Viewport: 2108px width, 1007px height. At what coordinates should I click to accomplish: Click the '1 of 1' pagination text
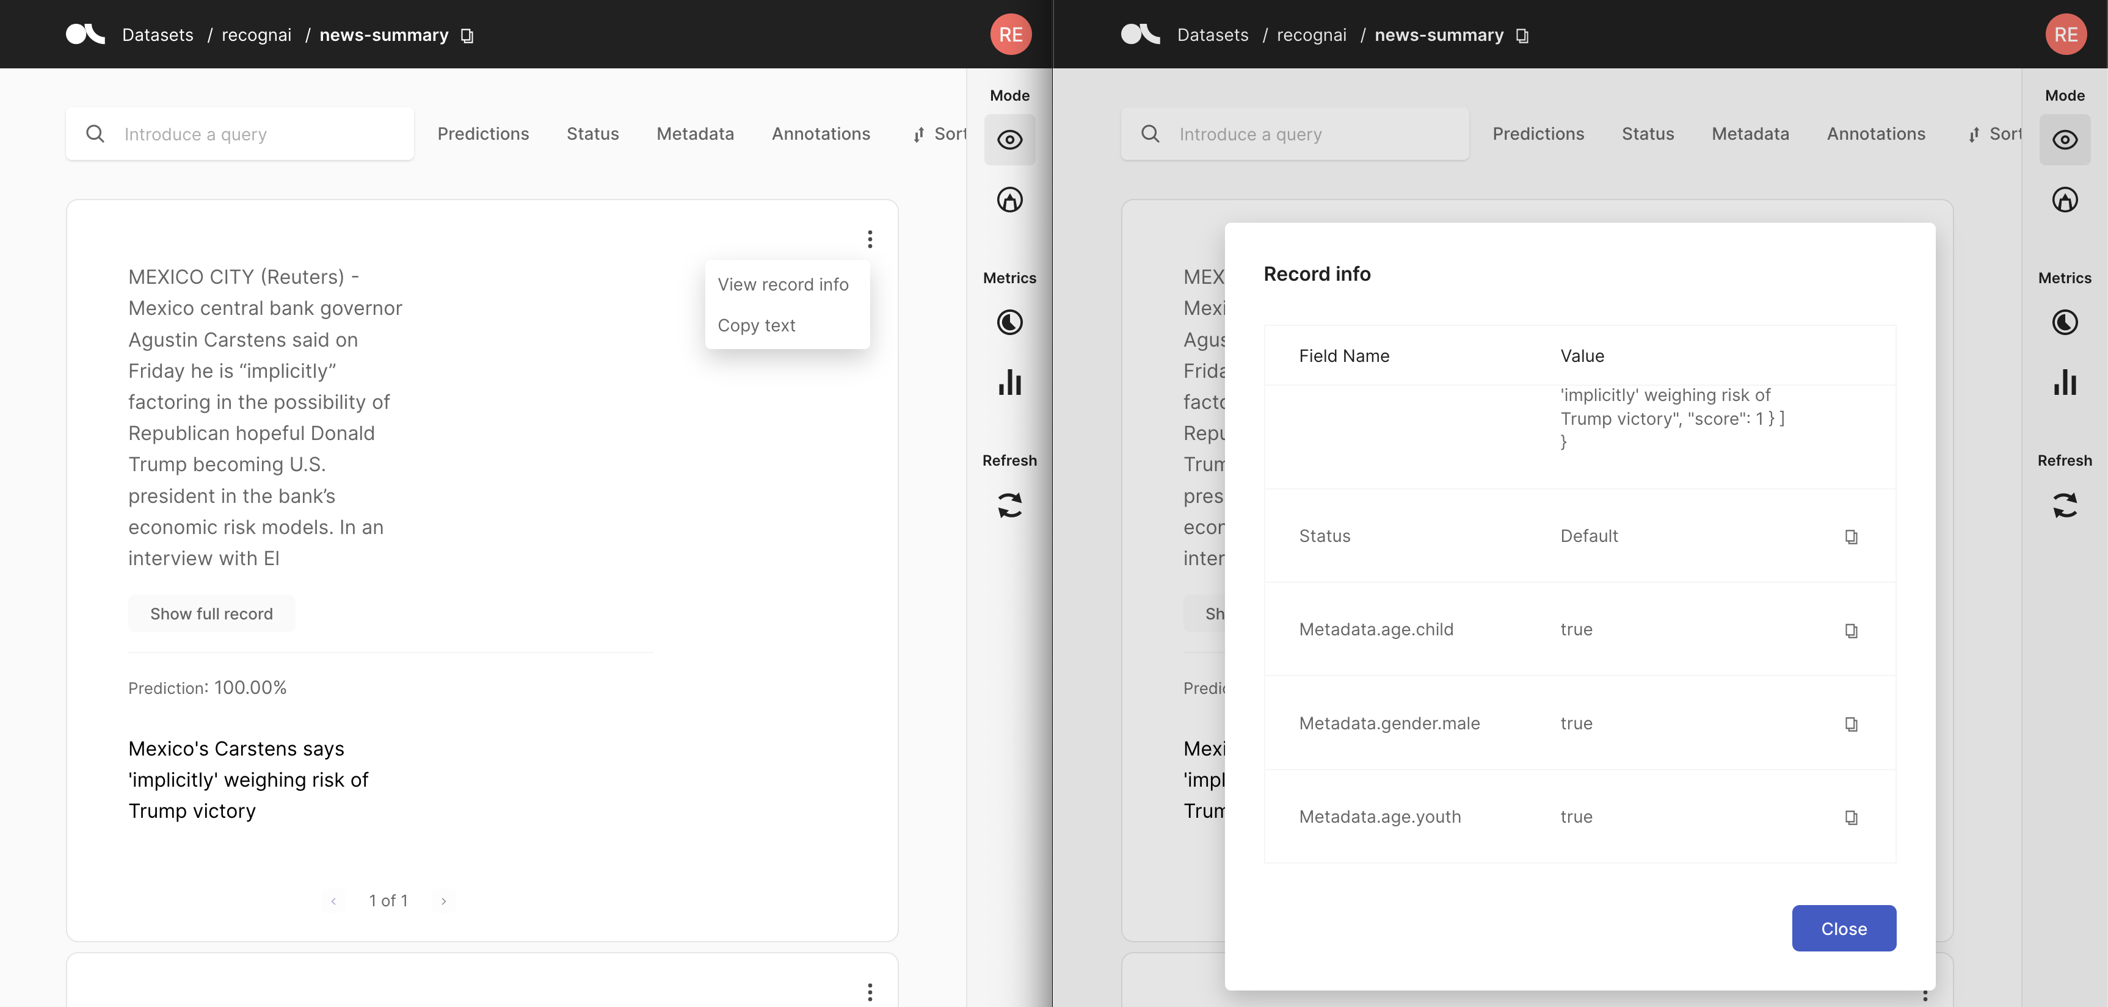click(388, 901)
